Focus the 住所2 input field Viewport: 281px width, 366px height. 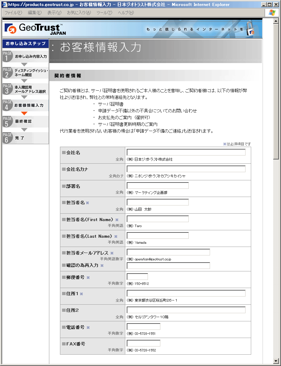[186, 310]
